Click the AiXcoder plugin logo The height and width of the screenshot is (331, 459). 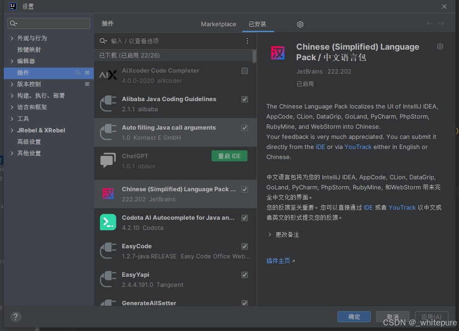[108, 75]
